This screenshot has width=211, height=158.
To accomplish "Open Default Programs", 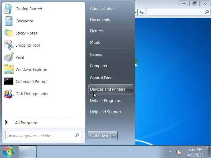I will [x=105, y=101].
